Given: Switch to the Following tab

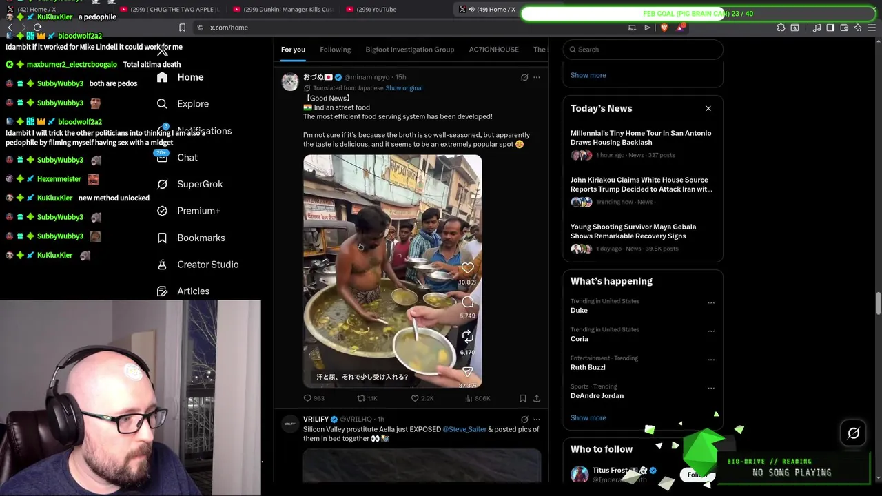Looking at the screenshot, I should (336, 50).
